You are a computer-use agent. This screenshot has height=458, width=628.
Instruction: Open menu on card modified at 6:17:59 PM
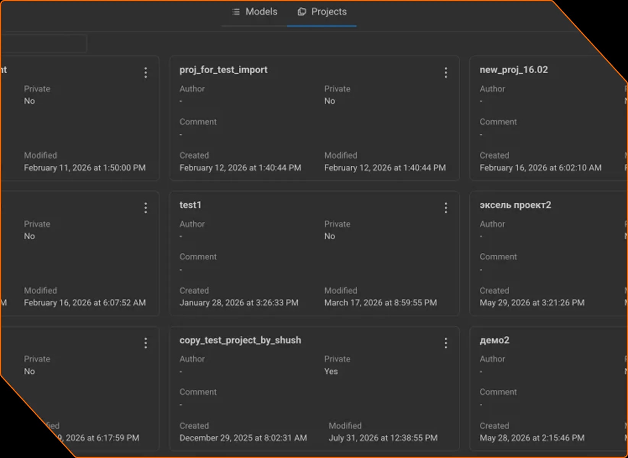point(146,343)
